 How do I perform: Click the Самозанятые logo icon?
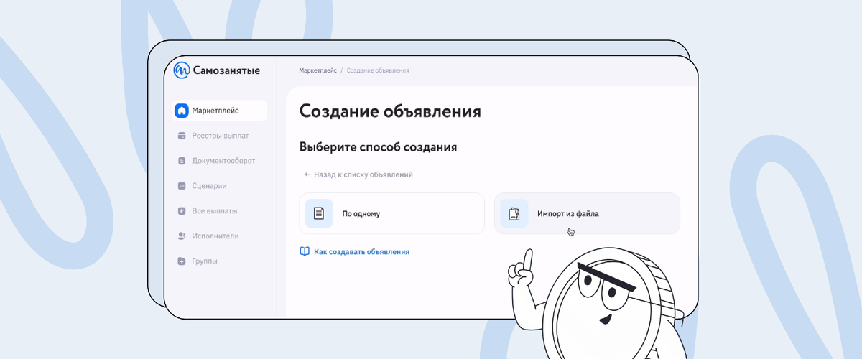(182, 70)
